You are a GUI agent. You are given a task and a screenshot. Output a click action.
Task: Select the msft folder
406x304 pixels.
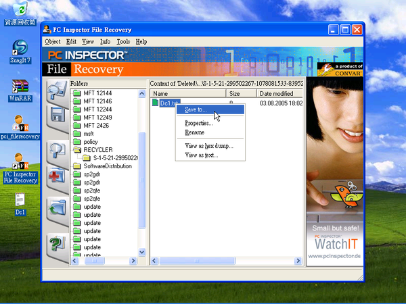click(x=89, y=134)
